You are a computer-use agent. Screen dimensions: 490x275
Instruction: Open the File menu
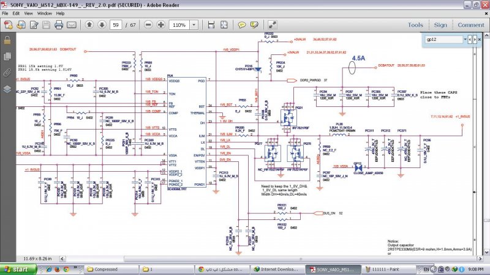(x=5, y=13)
